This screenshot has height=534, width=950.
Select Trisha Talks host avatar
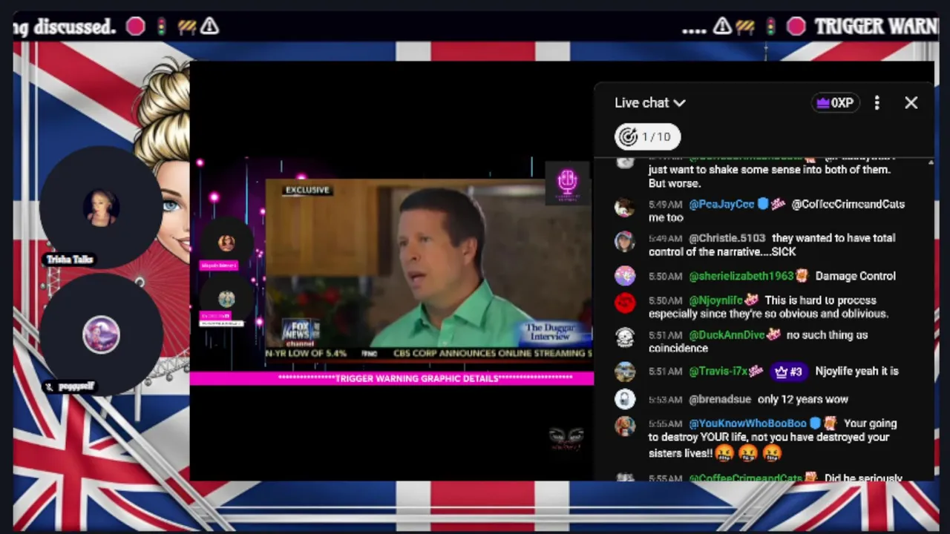[x=101, y=207]
